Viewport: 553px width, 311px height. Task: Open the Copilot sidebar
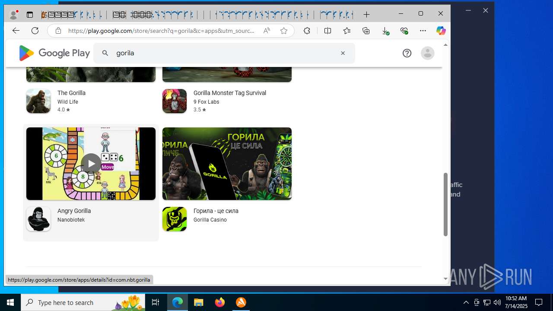click(441, 31)
